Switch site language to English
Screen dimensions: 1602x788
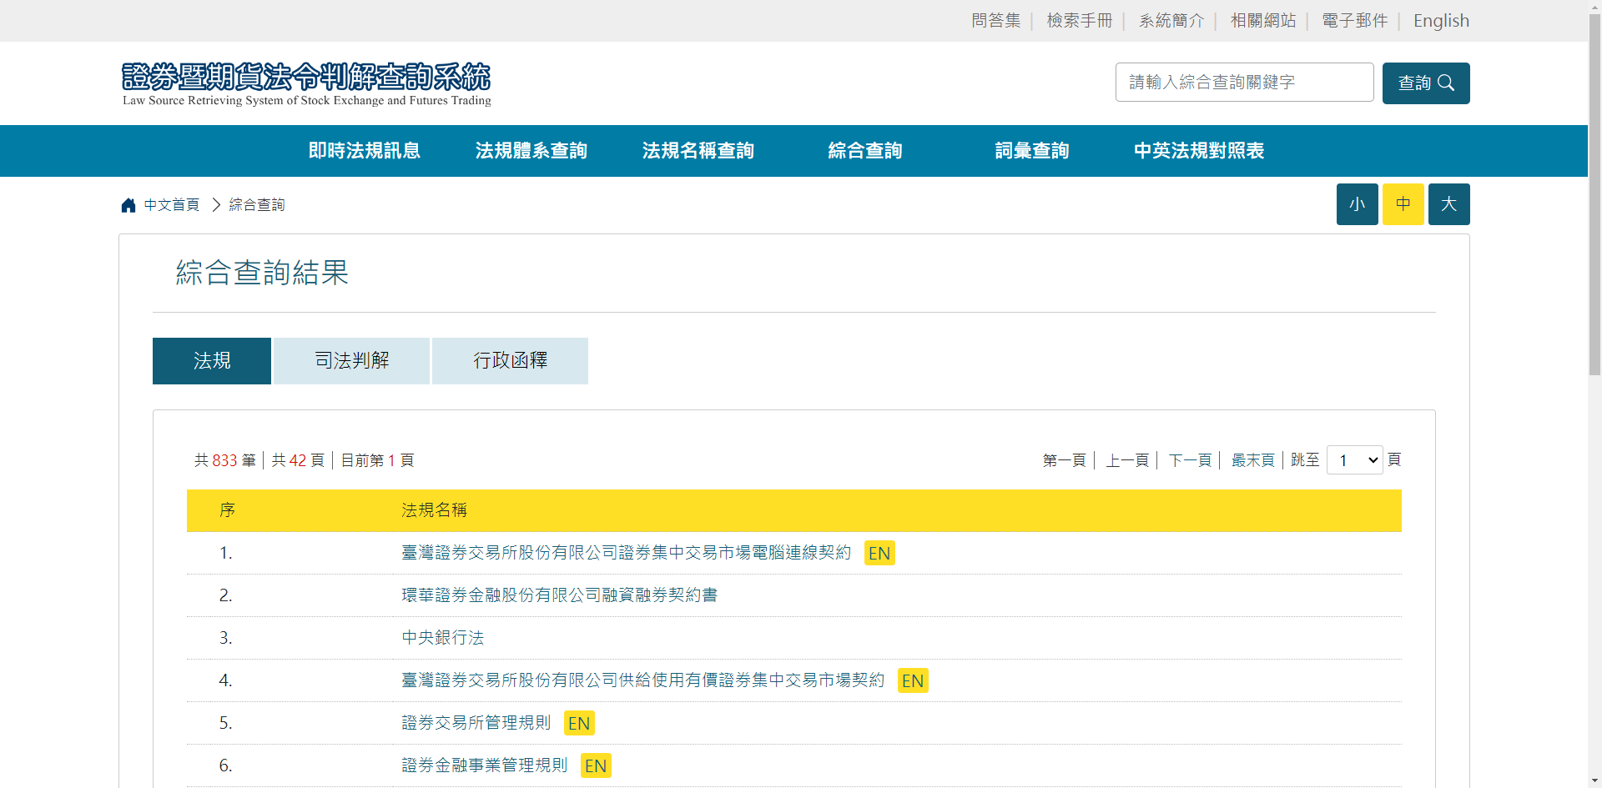pos(1441,21)
